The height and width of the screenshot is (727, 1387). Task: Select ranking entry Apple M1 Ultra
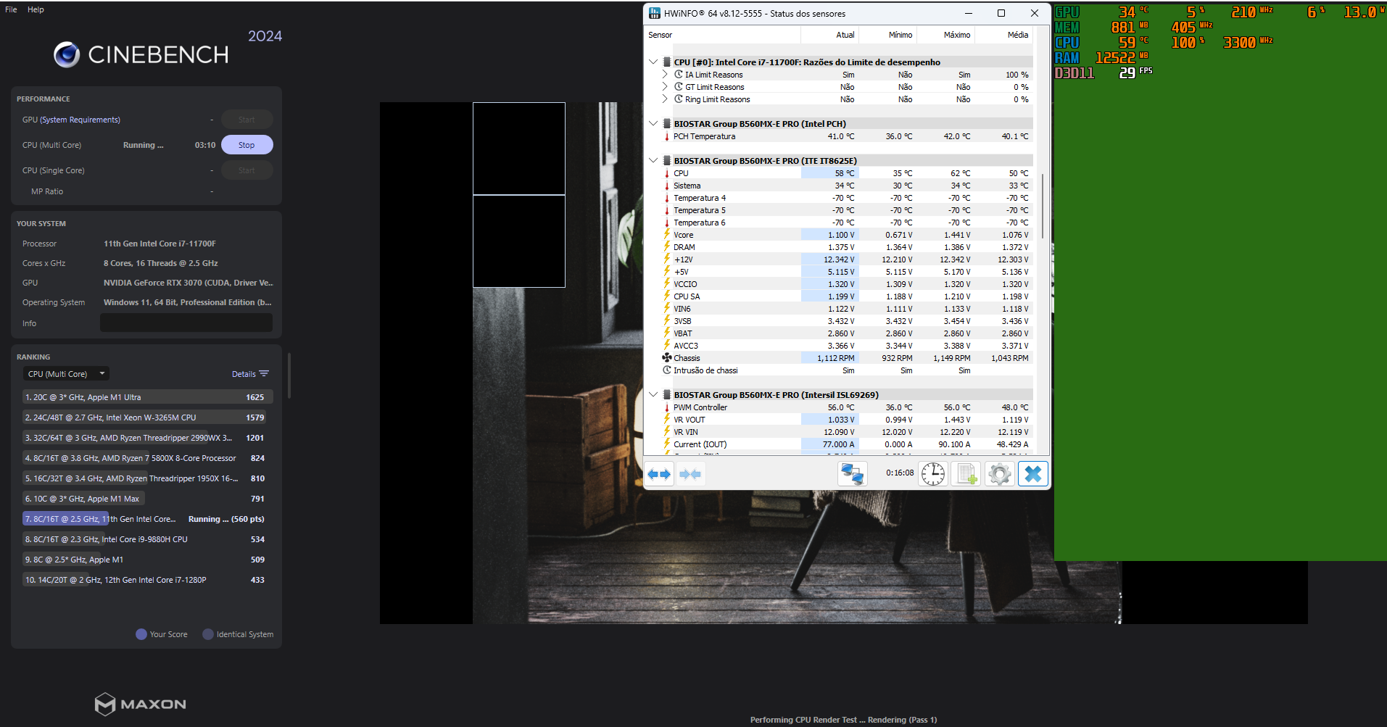147,397
